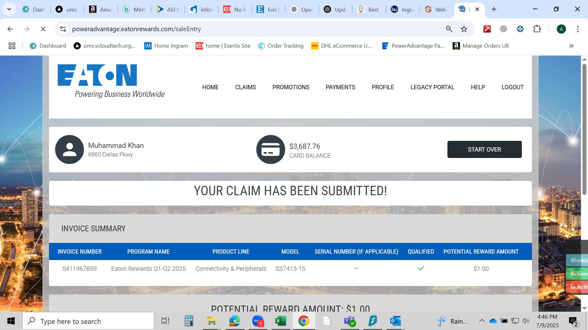Open the PAYMENTS menu item

[x=341, y=87]
